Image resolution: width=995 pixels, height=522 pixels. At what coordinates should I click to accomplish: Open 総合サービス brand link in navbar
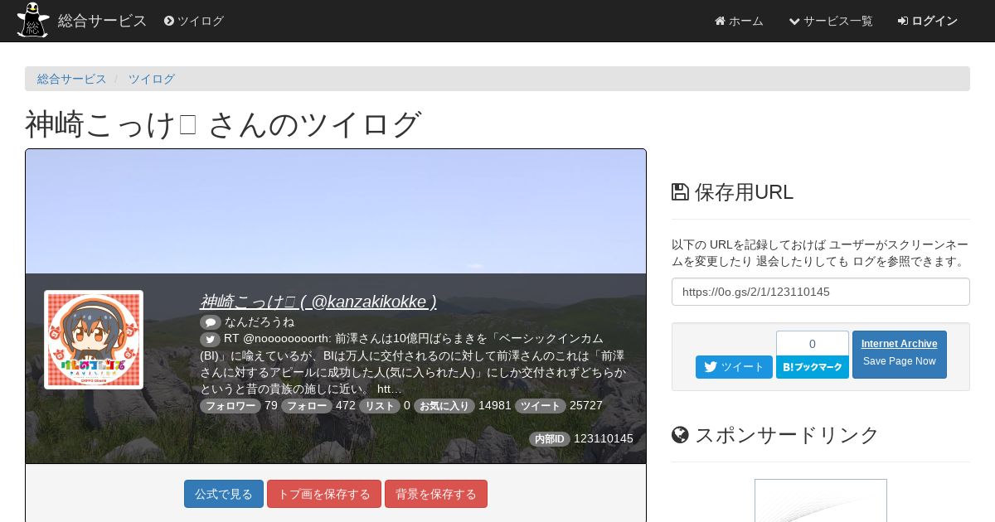tap(102, 21)
